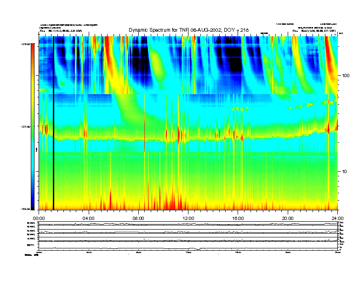Click the black vertical data-gap line in the spectrum

53,123
